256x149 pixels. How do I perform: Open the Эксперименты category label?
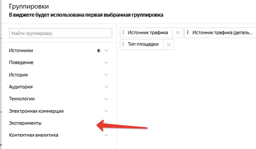[x=25, y=123]
